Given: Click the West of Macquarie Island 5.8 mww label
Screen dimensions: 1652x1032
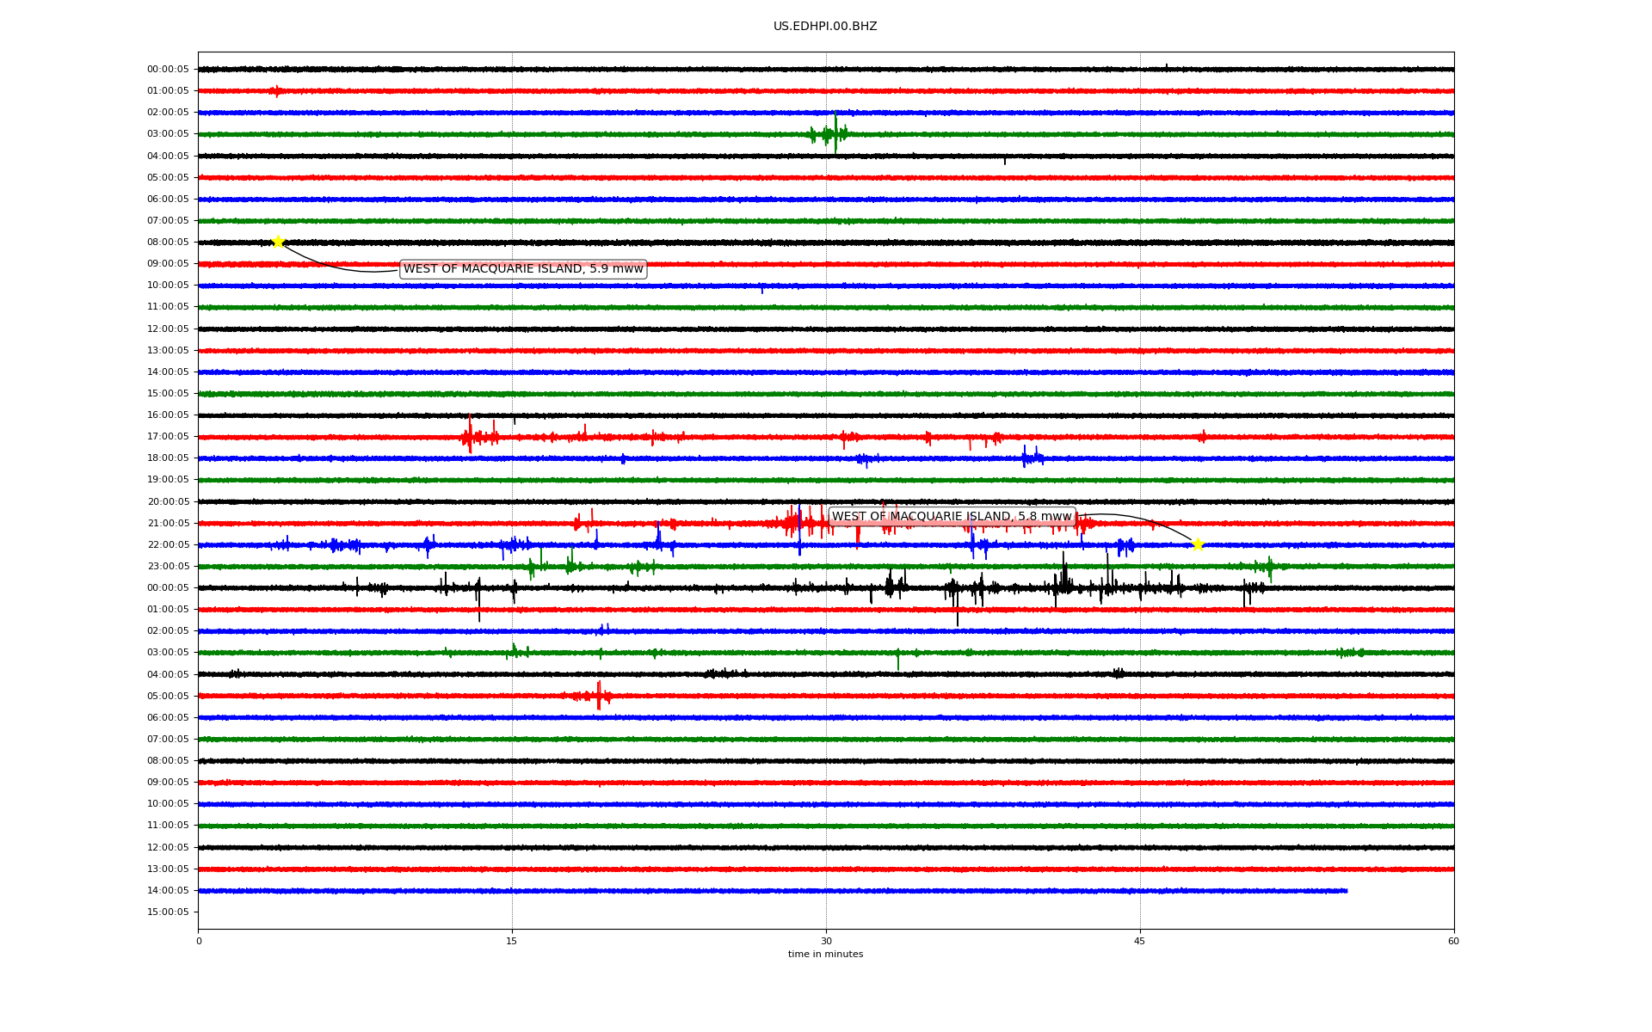Looking at the screenshot, I should click(952, 517).
